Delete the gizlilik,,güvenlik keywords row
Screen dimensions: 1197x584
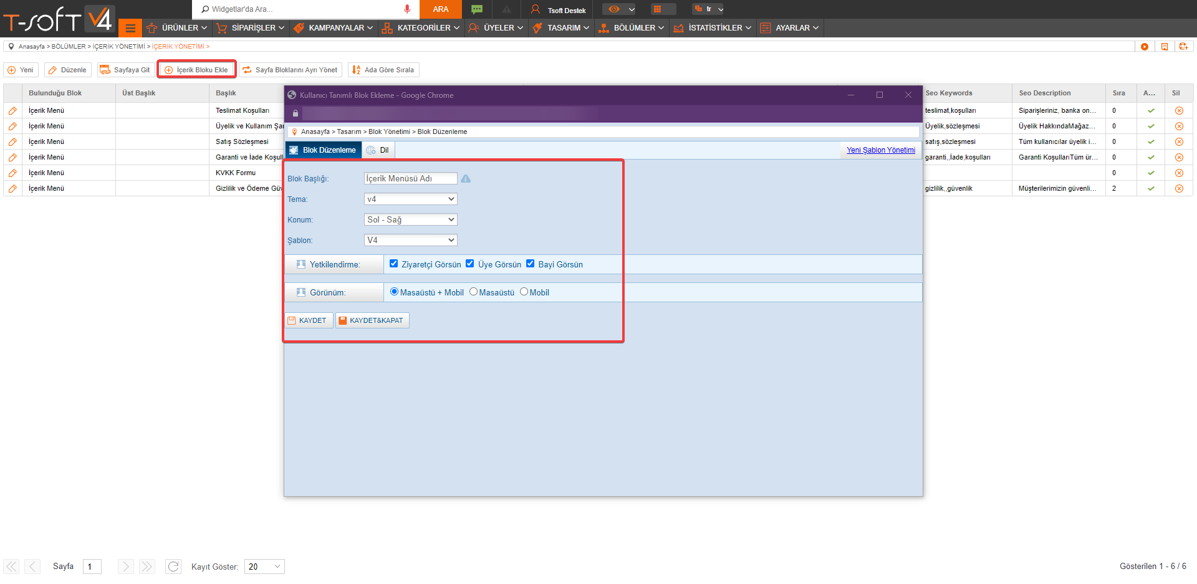pos(1179,188)
